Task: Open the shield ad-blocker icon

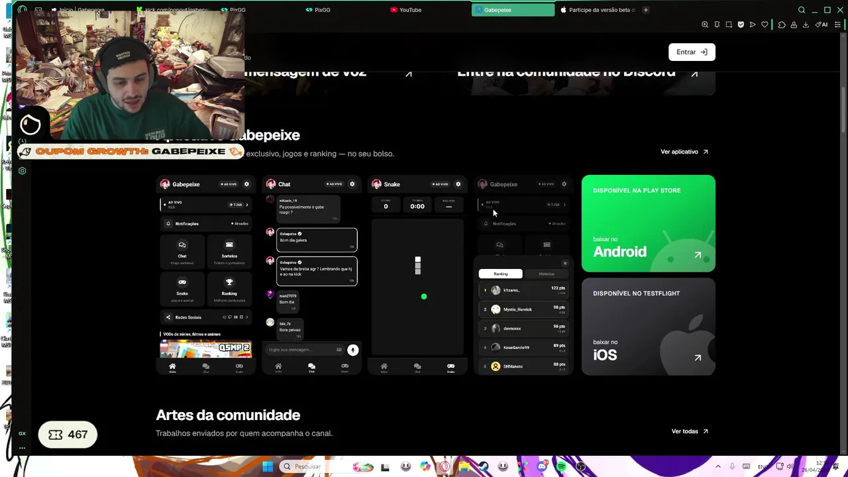Action: pos(741,25)
